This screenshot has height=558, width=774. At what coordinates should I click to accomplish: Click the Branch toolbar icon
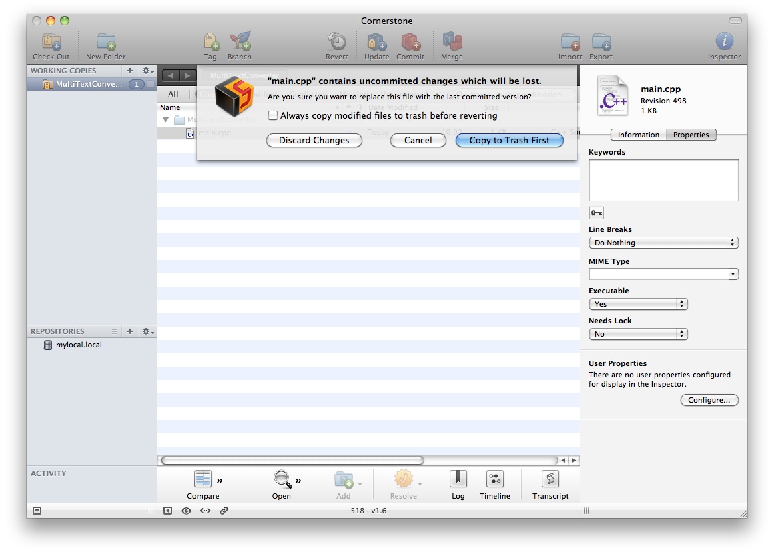[240, 41]
